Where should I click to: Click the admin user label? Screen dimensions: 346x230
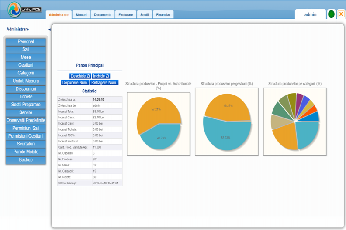[310, 14]
